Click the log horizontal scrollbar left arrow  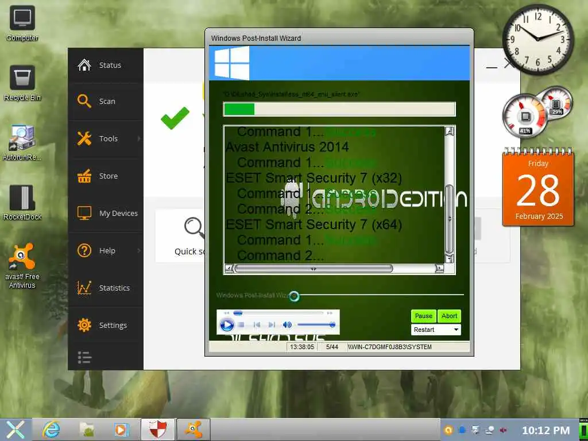click(229, 269)
